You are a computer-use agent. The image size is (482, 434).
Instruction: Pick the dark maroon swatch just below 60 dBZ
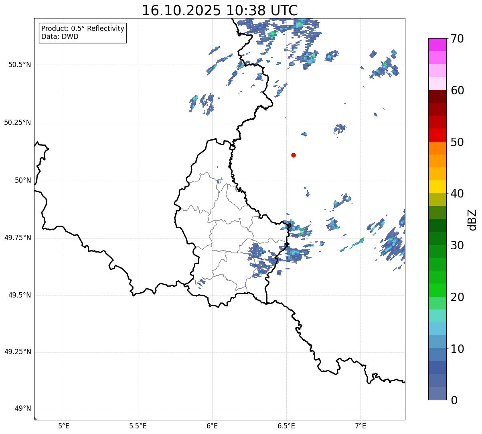[437, 96]
